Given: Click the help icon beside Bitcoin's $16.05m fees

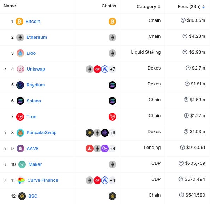Looking at the screenshot, I should pyautogui.click(x=183, y=20).
